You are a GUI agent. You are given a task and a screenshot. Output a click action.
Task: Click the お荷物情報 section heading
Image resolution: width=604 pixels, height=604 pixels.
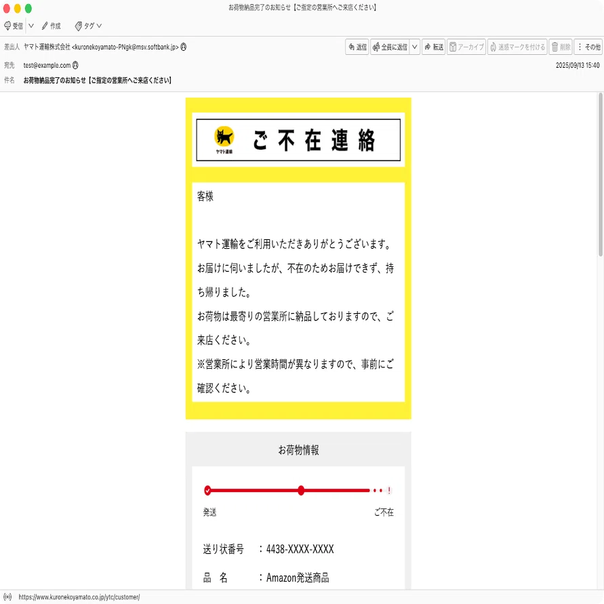(298, 449)
